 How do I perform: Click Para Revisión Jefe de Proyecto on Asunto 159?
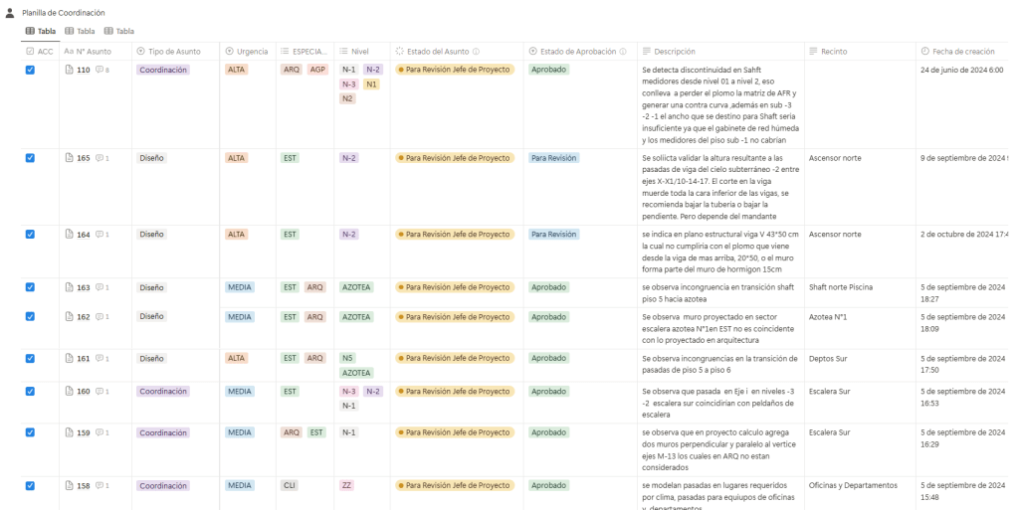pos(454,432)
